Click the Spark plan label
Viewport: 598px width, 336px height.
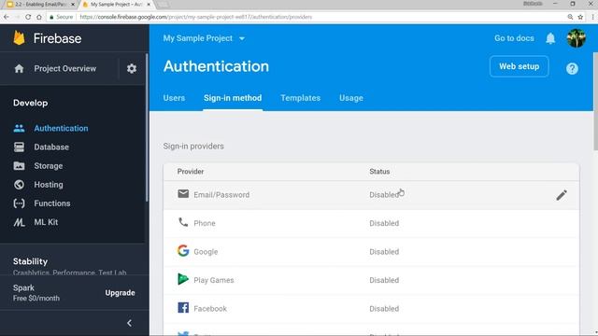(x=23, y=288)
